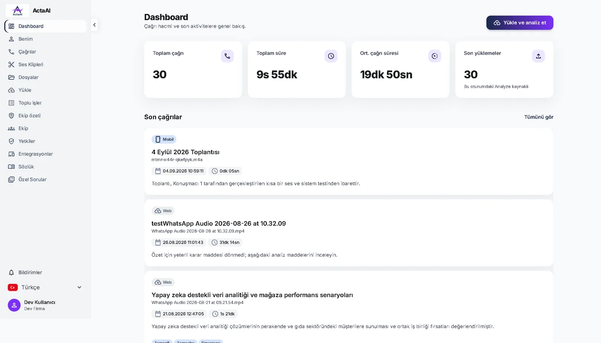Click the 04.09.2026 10:59:11 date chip

[x=179, y=171]
